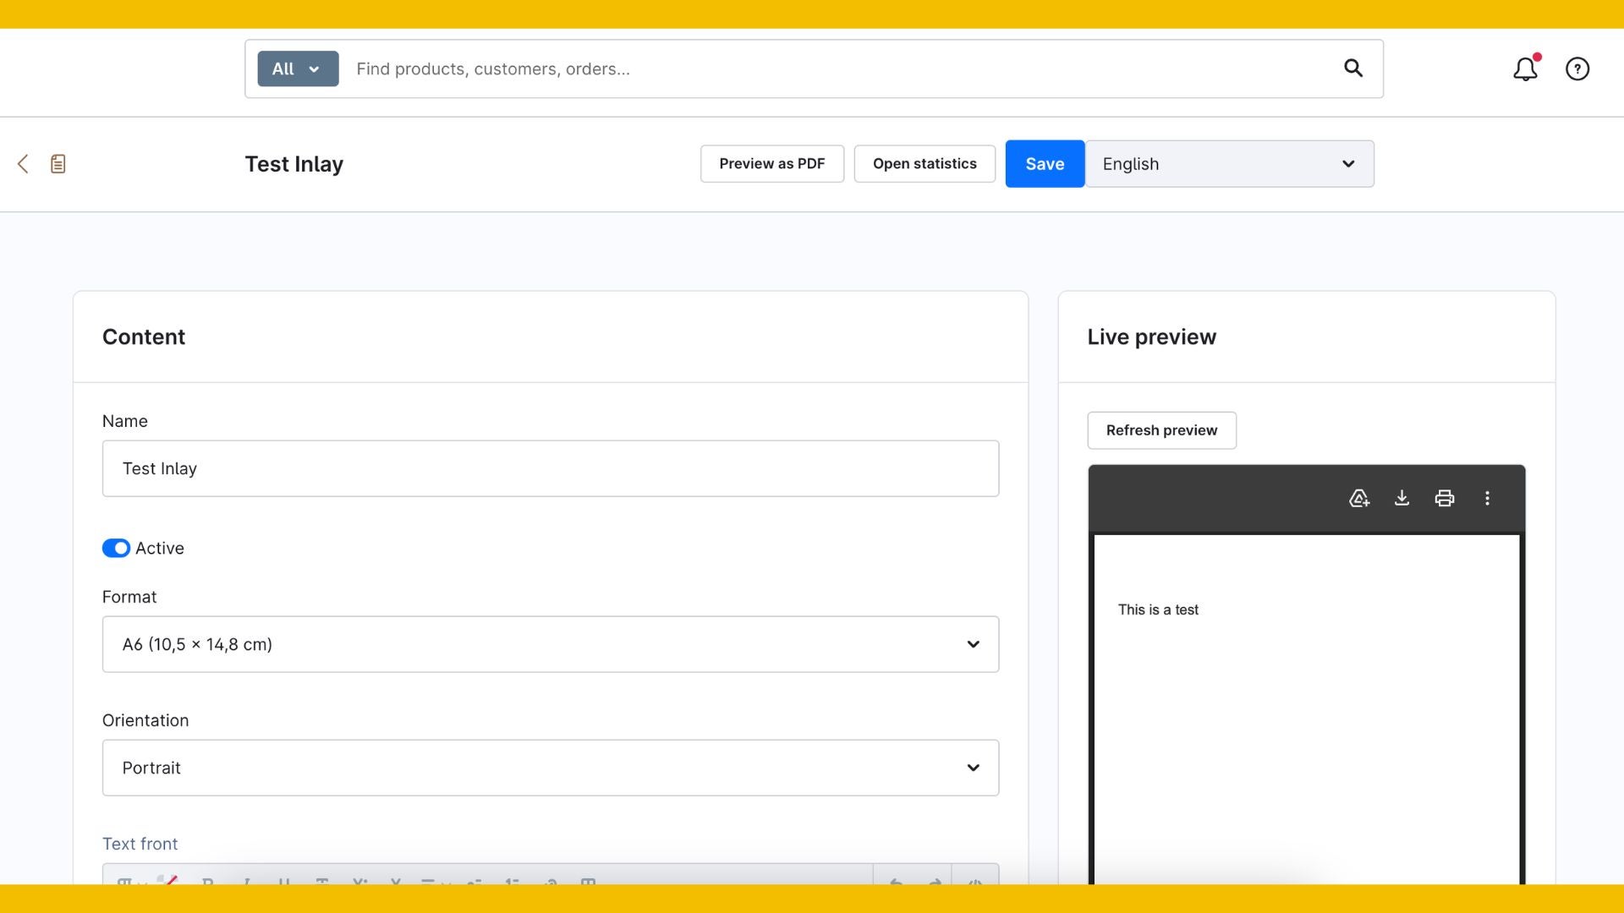The height and width of the screenshot is (913, 1624).
Task: Open the English language dropdown
Action: pos(1229,164)
